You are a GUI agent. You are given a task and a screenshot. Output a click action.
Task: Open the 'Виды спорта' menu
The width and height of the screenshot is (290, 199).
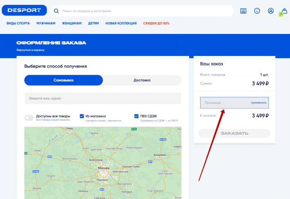pyautogui.click(x=18, y=23)
